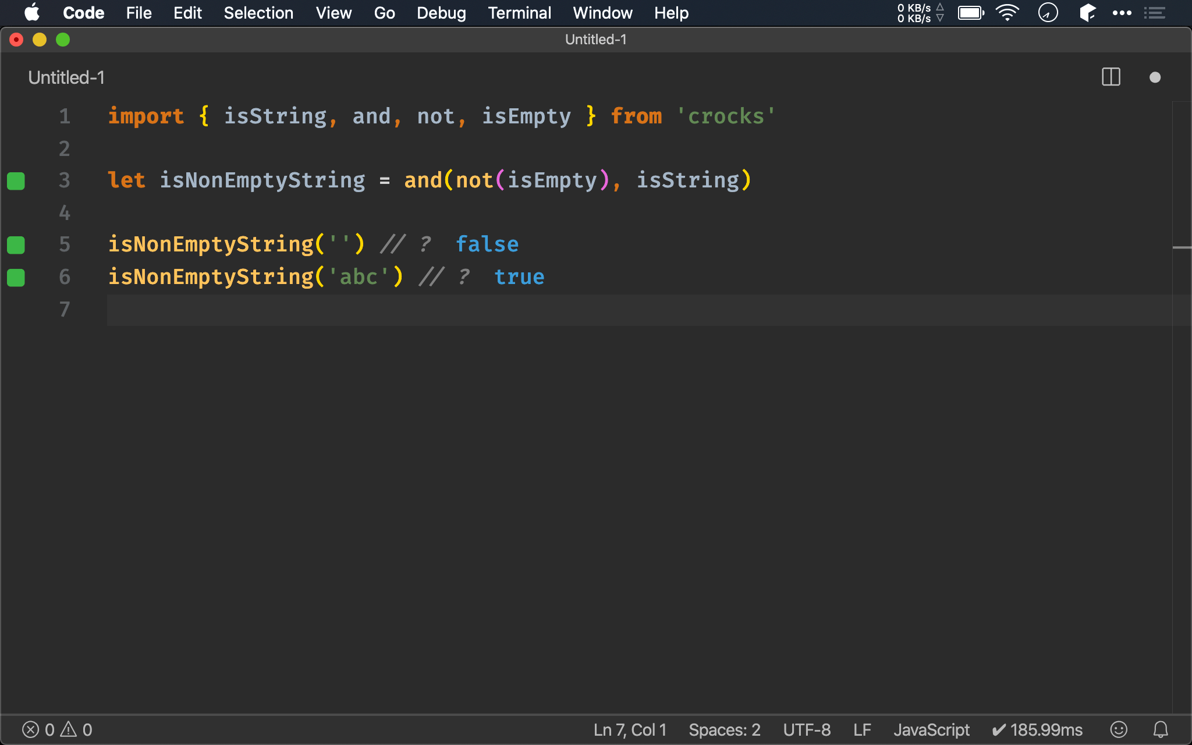Click Ln 7, Col 1 to go to line
1192x745 pixels.
point(630,730)
